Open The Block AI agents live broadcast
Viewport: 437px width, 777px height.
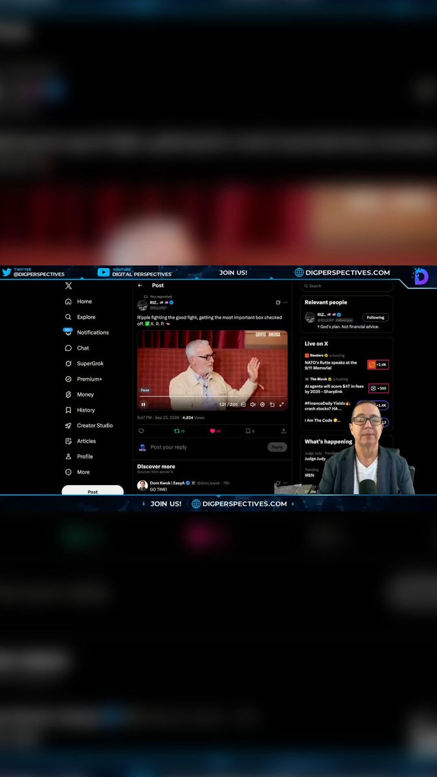click(334, 388)
